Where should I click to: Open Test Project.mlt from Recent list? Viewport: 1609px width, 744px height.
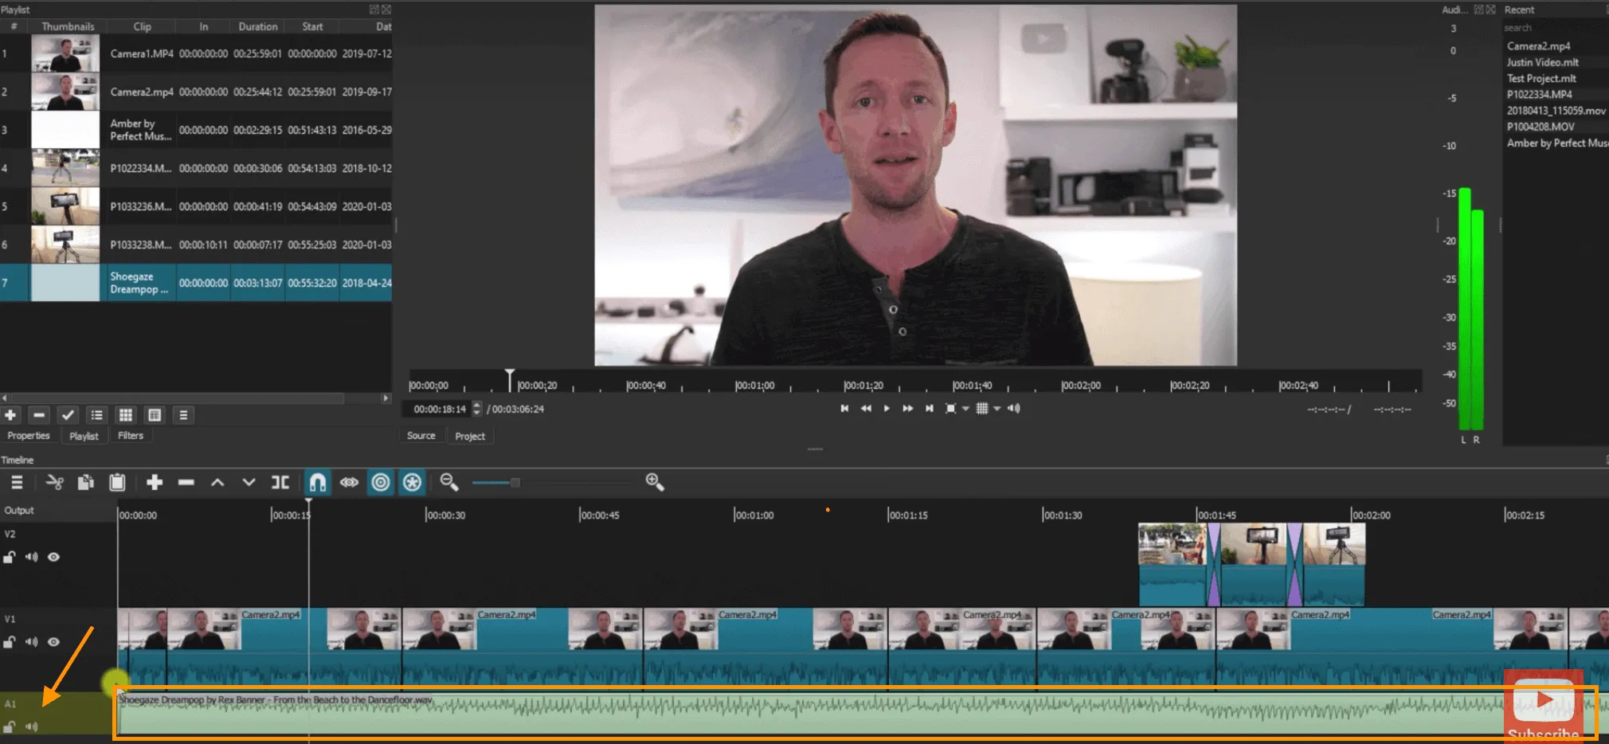[1540, 79]
